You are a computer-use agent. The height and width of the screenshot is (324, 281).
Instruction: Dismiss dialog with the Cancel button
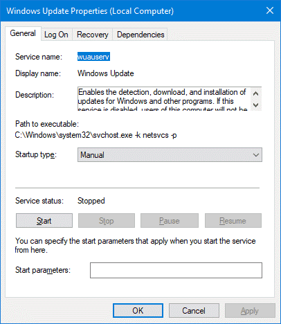point(194,311)
